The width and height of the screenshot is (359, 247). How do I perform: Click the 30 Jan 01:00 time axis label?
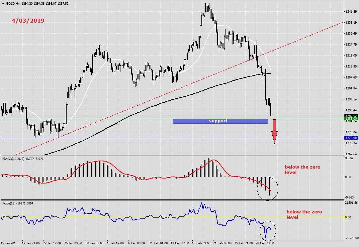pyautogui.click(x=95, y=243)
